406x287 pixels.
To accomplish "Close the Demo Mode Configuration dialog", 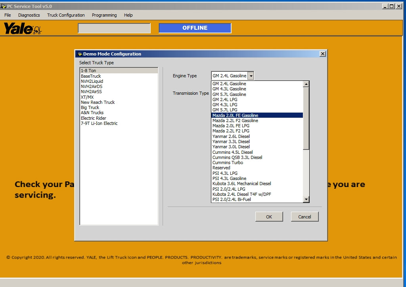I will [x=322, y=54].
